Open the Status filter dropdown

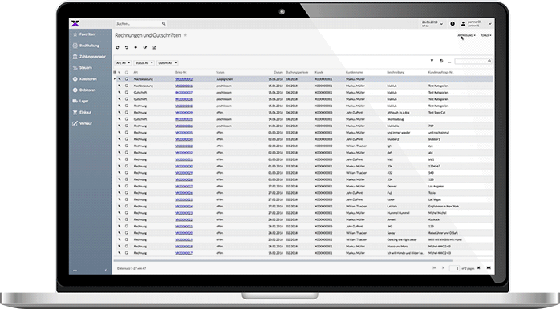tap(144, 63)
